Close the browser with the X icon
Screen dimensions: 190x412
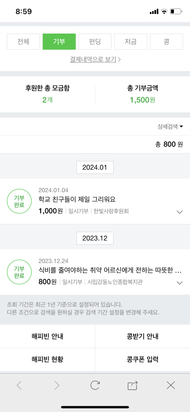(x=171, y=385)
